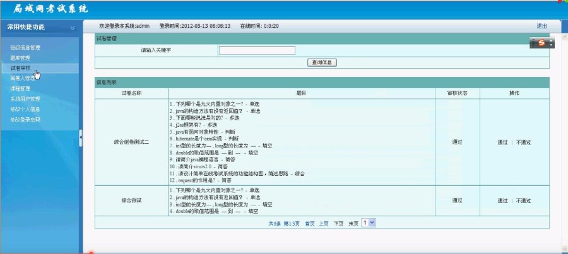Viewport: 568px width, 254px height.
Task: Open 题库管理 in the sidebar
Action: point(20,58)
